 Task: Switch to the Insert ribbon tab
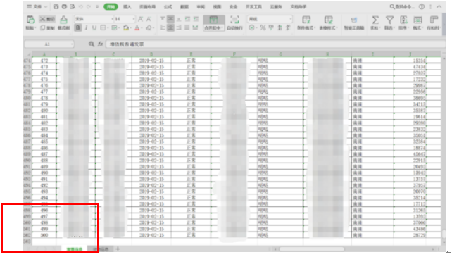[127, 6]
